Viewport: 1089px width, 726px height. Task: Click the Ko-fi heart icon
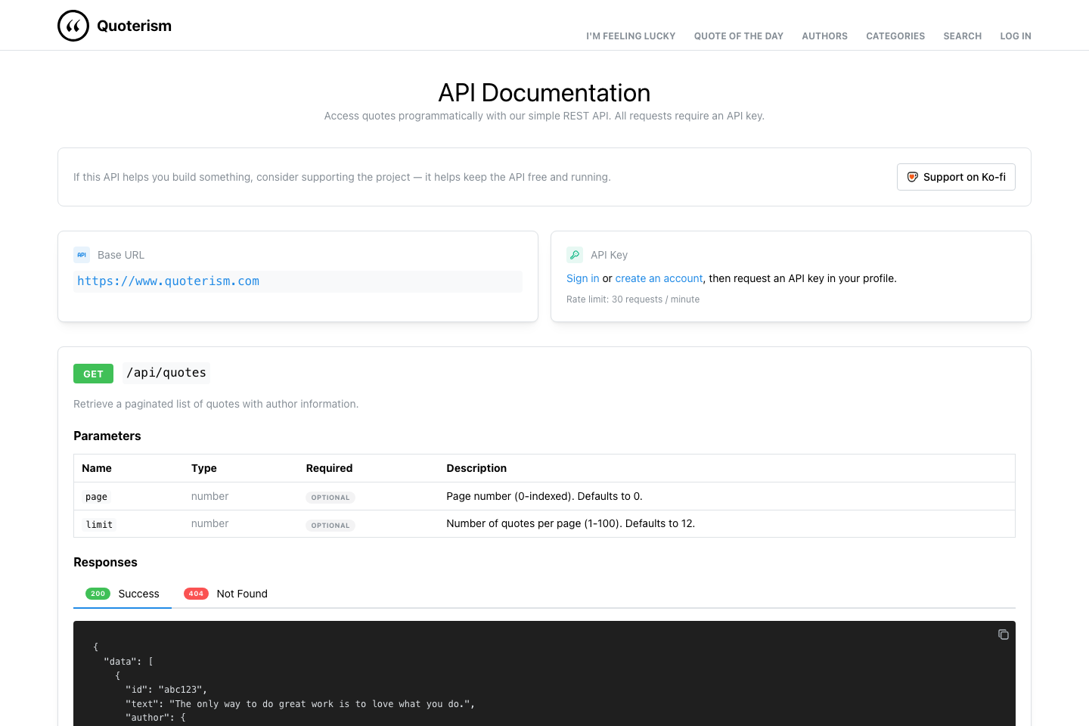pyautogui.click(x=912, y=176)
